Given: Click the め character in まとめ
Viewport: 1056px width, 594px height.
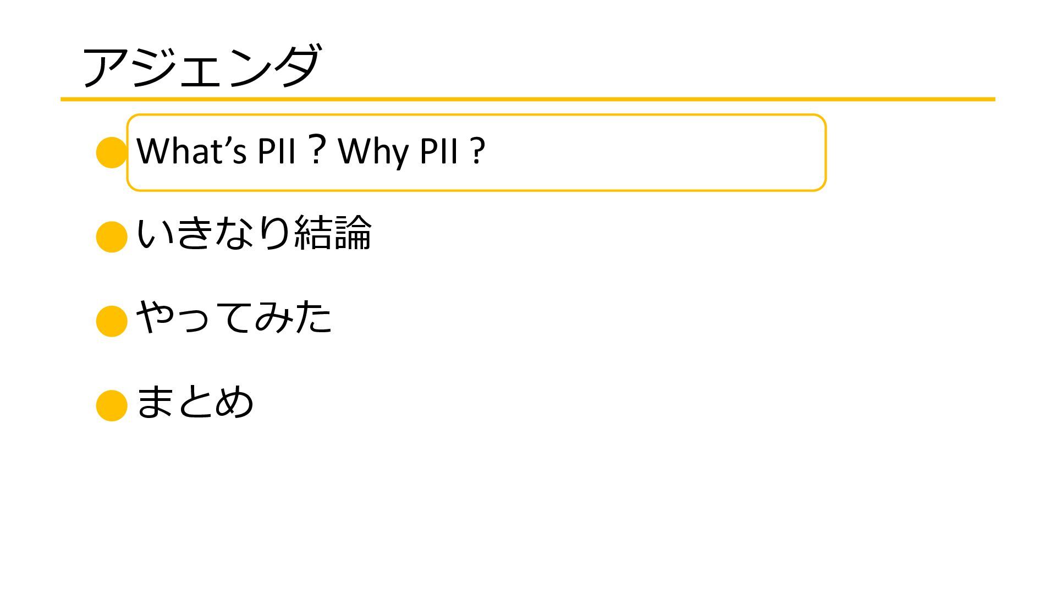Looking at the screenshot, I should (x=234, y=402).
